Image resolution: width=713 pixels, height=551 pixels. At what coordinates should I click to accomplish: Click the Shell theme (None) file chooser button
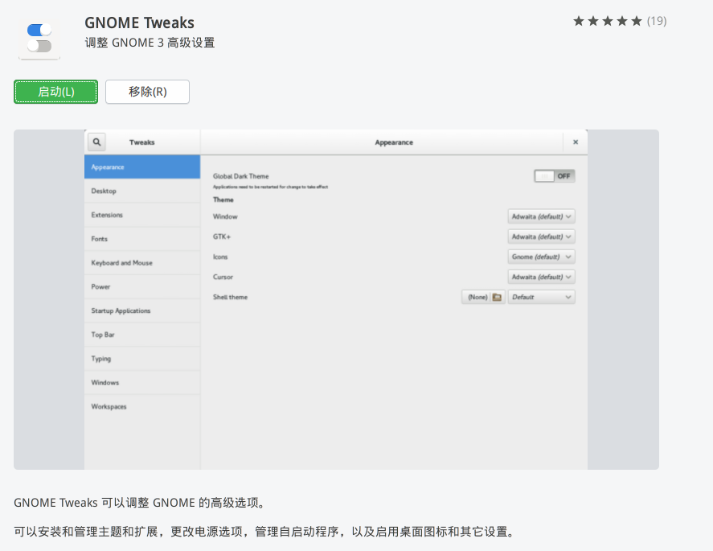click(483, 297)
